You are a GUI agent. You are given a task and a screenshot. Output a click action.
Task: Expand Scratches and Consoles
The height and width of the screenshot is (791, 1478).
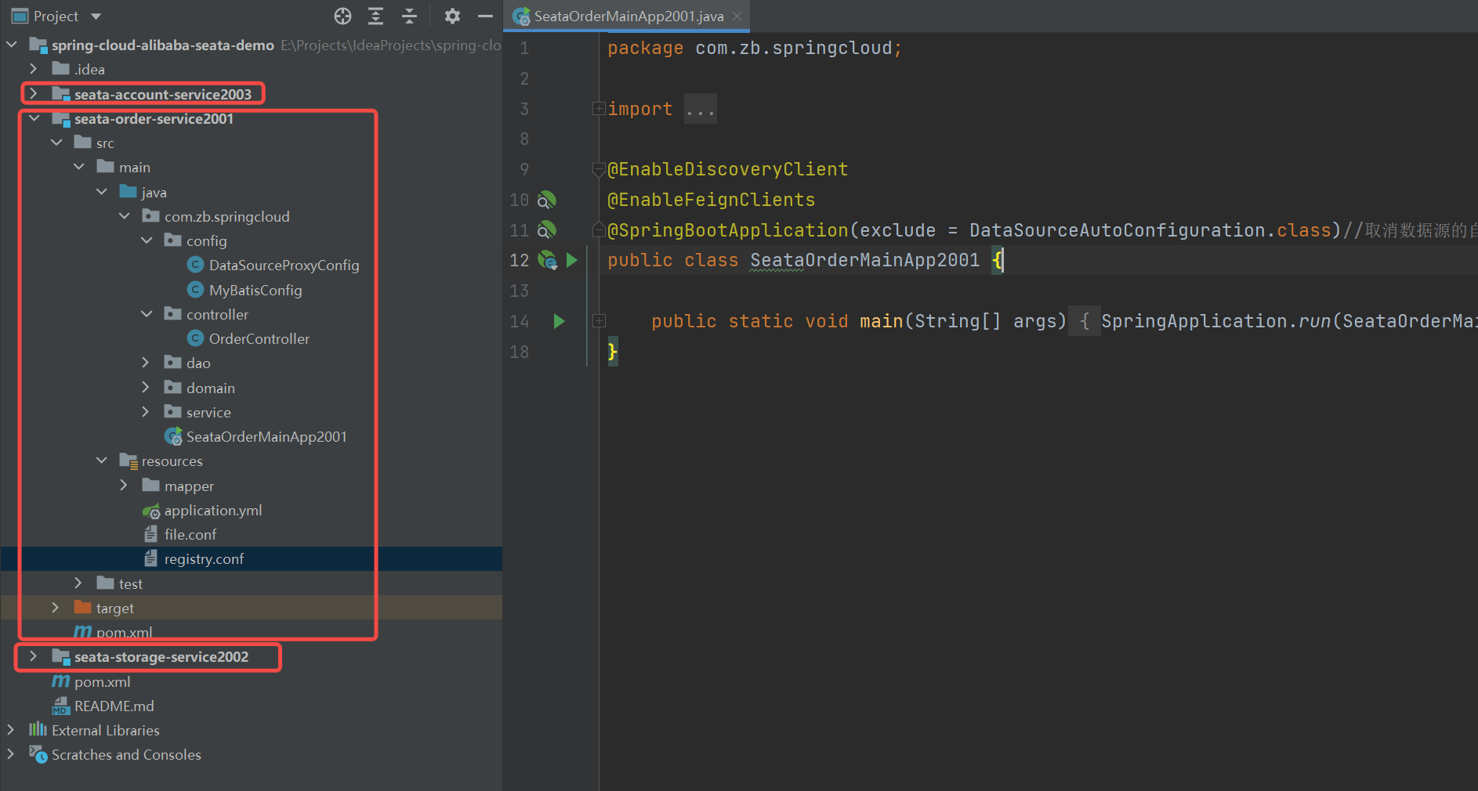tap(11, 754)
